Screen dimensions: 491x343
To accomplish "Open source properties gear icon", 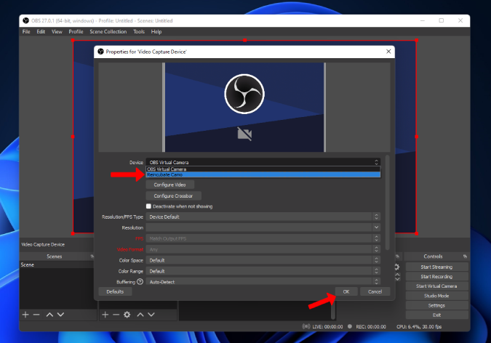I will [127, 315].
